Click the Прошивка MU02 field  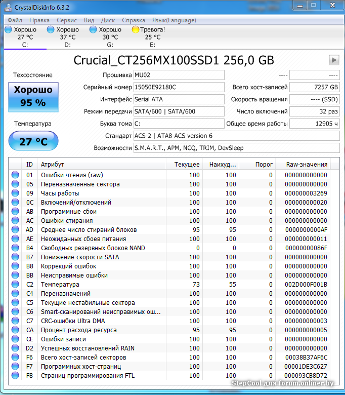(179, 75)
